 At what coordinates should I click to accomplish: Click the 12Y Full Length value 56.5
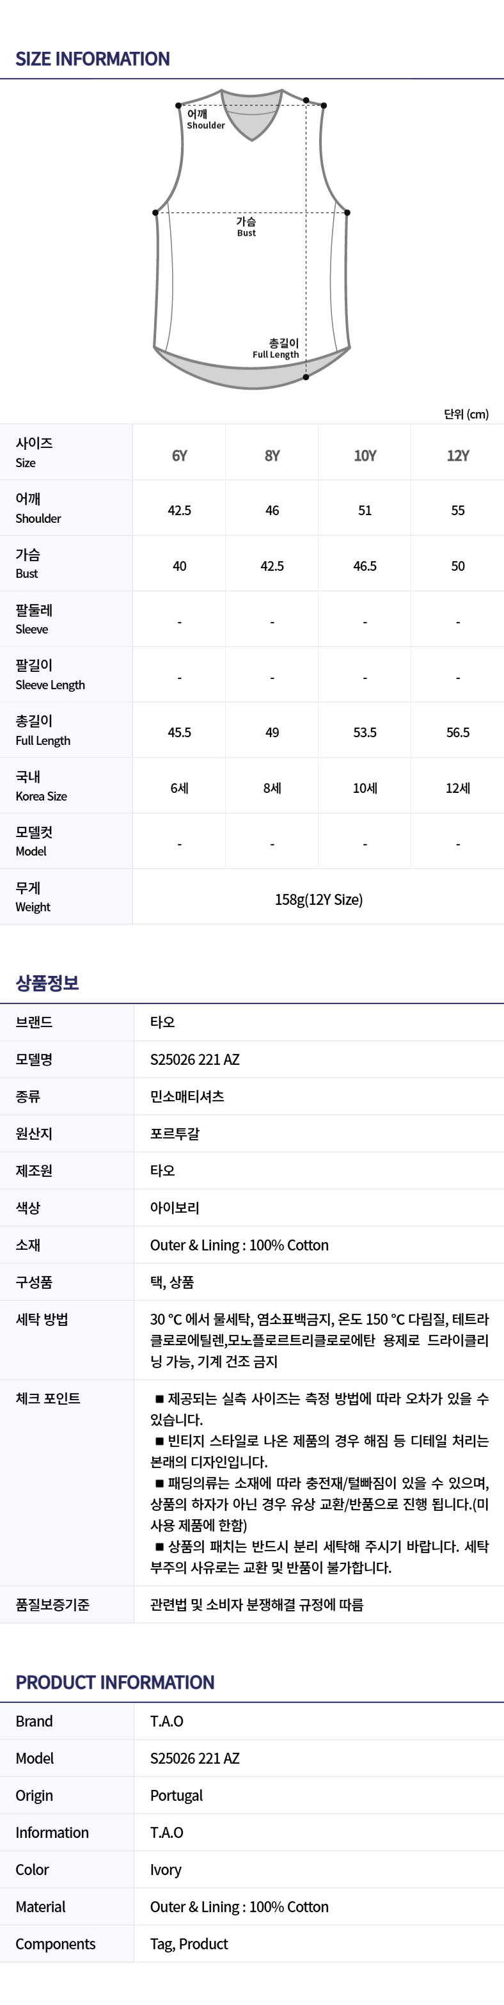click(x=457, y=731)
